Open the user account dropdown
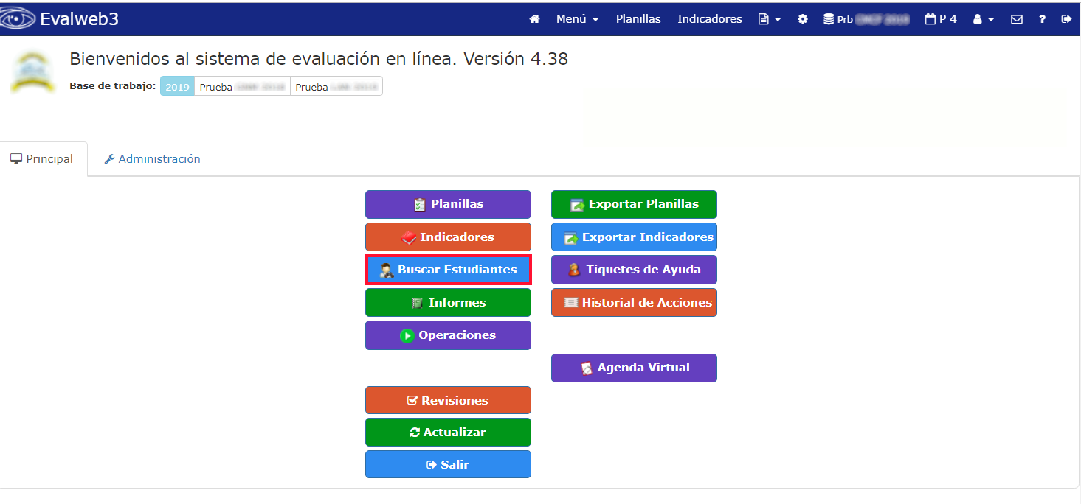Screen dimensions: 1081x504 (984, 19)
